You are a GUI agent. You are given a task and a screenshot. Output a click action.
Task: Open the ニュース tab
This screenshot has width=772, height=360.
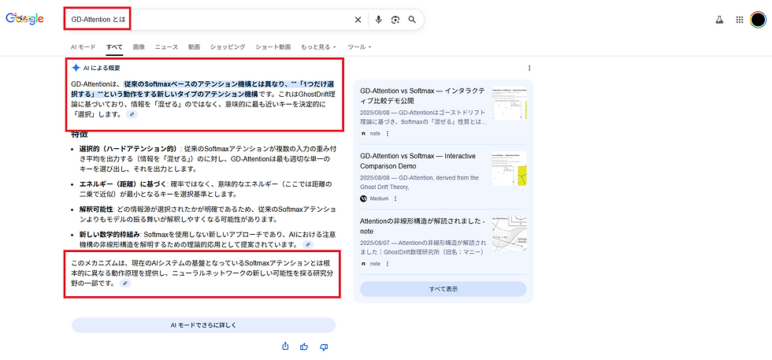166,46
